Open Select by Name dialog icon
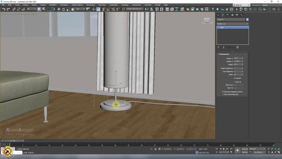Image resolution: width=282 pixels, height=159 pixels. click(44, 9)
